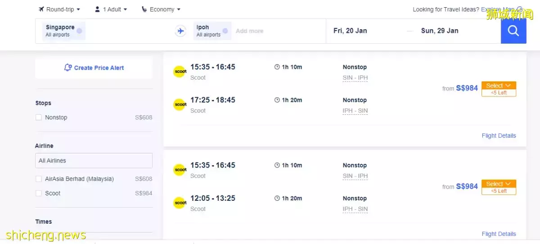The image size is (540, 244).
Task: Remove the Ipoh destination chip dot
Action: click(x=225, y=31)
